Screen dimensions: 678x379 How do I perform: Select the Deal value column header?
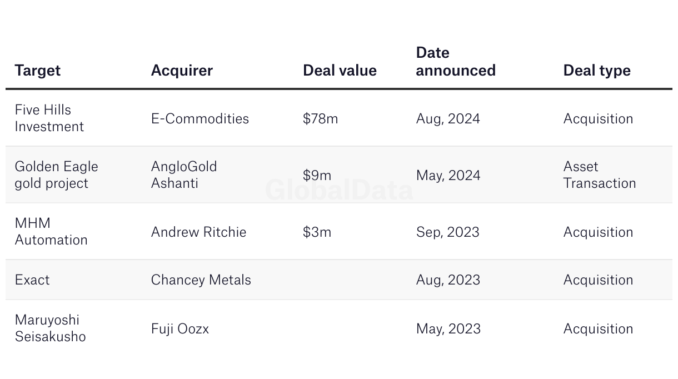tap(340, 71)
